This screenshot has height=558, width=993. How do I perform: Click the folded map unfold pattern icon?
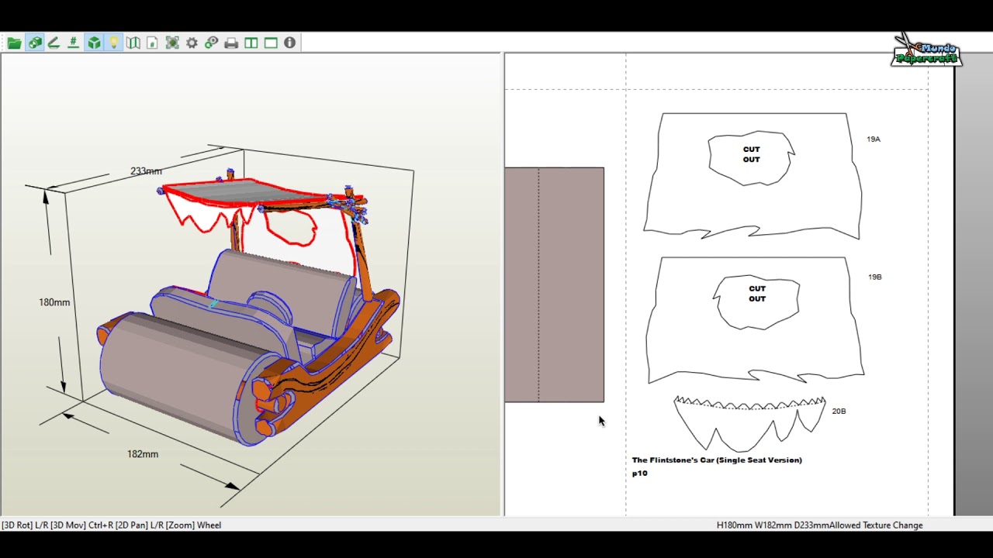point(133,43)
